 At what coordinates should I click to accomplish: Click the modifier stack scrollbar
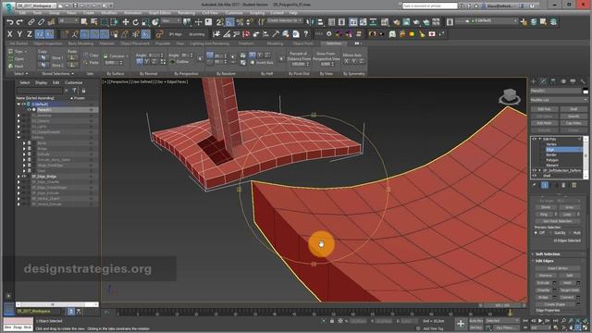point(586,157)
